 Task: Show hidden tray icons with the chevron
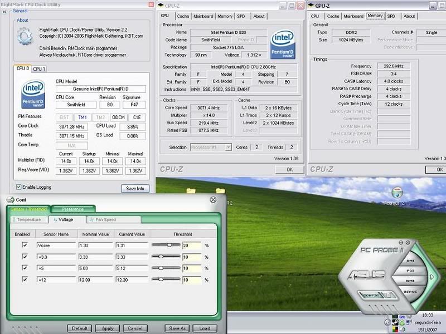tap(387, 322)
